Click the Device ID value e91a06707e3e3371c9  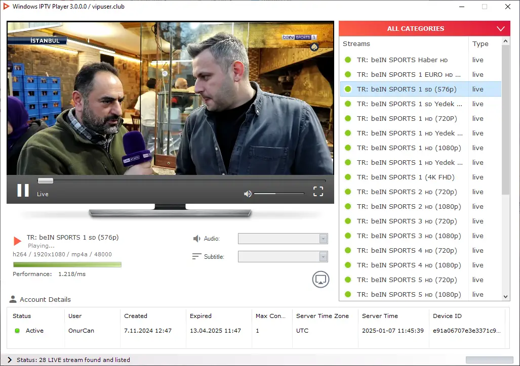point(467,331)
